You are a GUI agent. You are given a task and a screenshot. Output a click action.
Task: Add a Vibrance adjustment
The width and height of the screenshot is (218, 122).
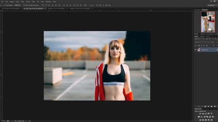click(x=212, y=114)
